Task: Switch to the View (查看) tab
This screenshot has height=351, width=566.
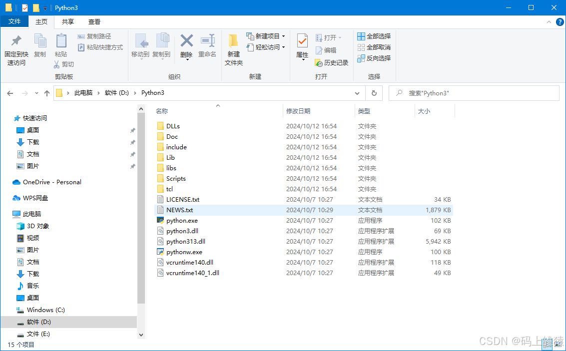Action: (x=94, y=21)
